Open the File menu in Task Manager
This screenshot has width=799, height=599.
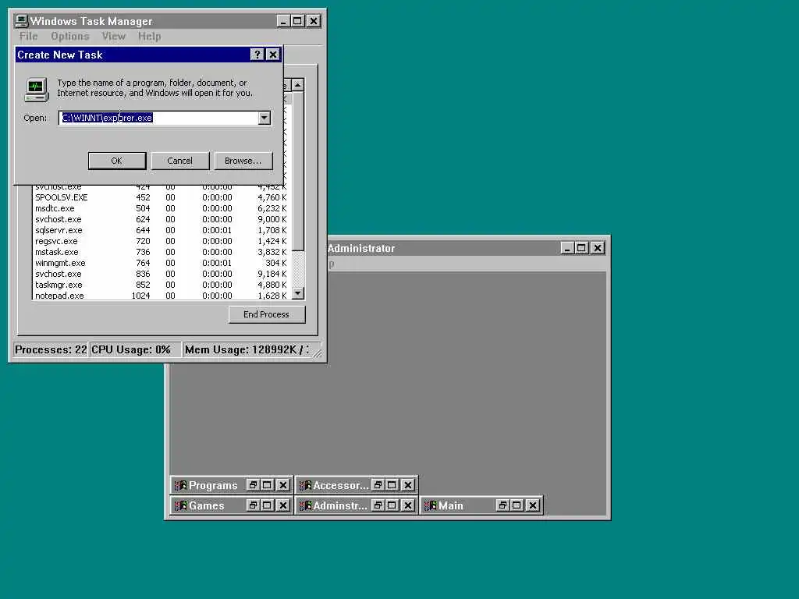29,36
